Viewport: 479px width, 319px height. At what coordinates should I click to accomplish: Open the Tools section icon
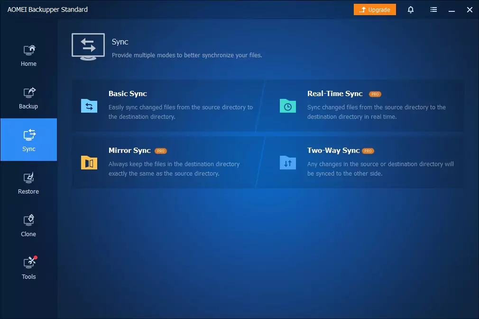pyautogui.click(x=30, y=263)
